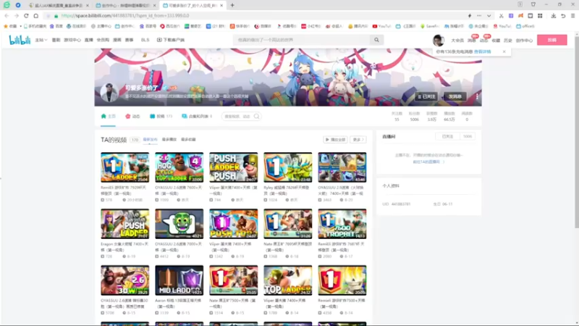579x326 pixels.
Task: Reload the page with the refresh icon
Action: click(x=26, y=16)
